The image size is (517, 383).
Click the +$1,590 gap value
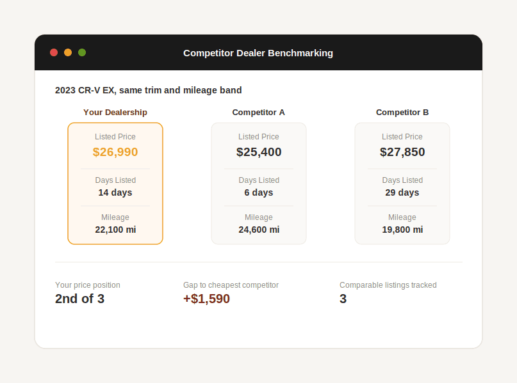[207, 299]
